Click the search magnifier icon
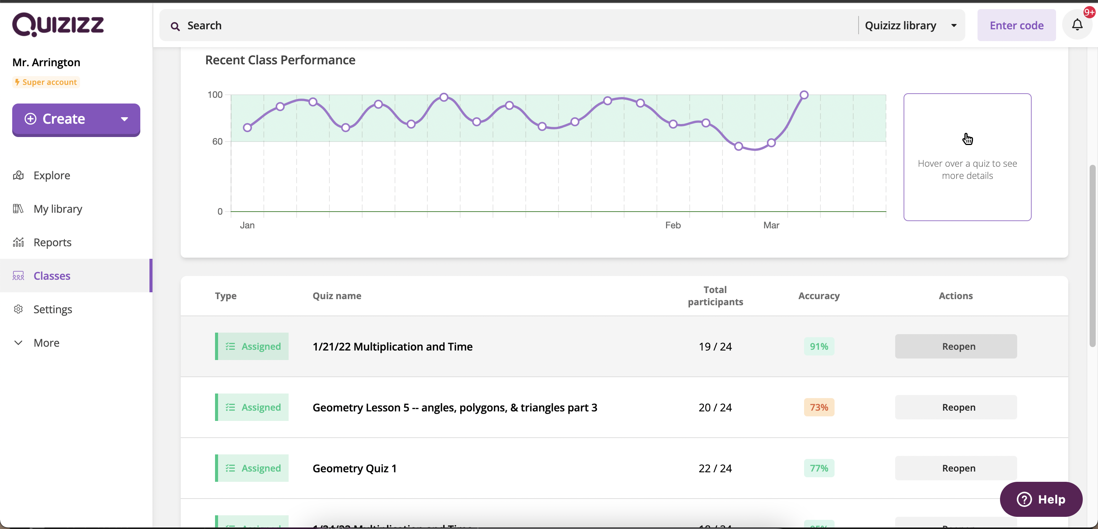Screen dimensions: 1098x529 (175, 26)
